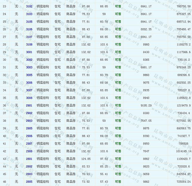Select room 3005 link
192x186 pixels.
29,75
